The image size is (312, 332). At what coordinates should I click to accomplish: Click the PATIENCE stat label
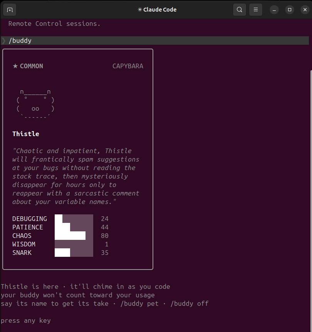click(28, 227)
